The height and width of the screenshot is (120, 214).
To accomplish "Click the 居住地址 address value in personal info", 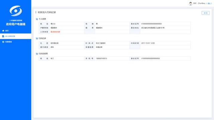I will click(153, 28).
